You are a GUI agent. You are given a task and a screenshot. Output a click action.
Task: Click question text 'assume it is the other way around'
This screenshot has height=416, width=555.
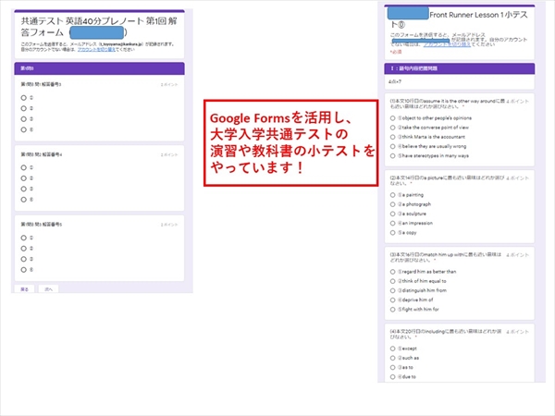click(448, 104)
